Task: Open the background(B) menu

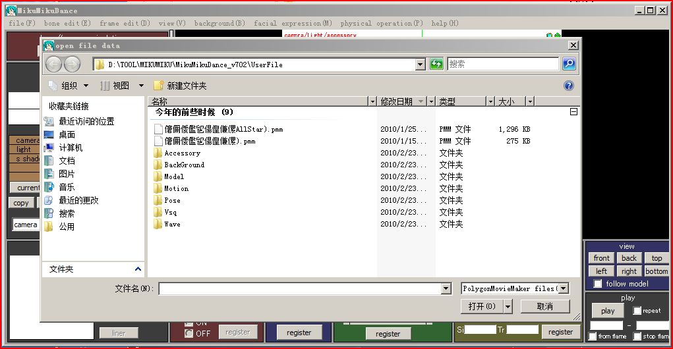Action: click(x=219, y=23)
